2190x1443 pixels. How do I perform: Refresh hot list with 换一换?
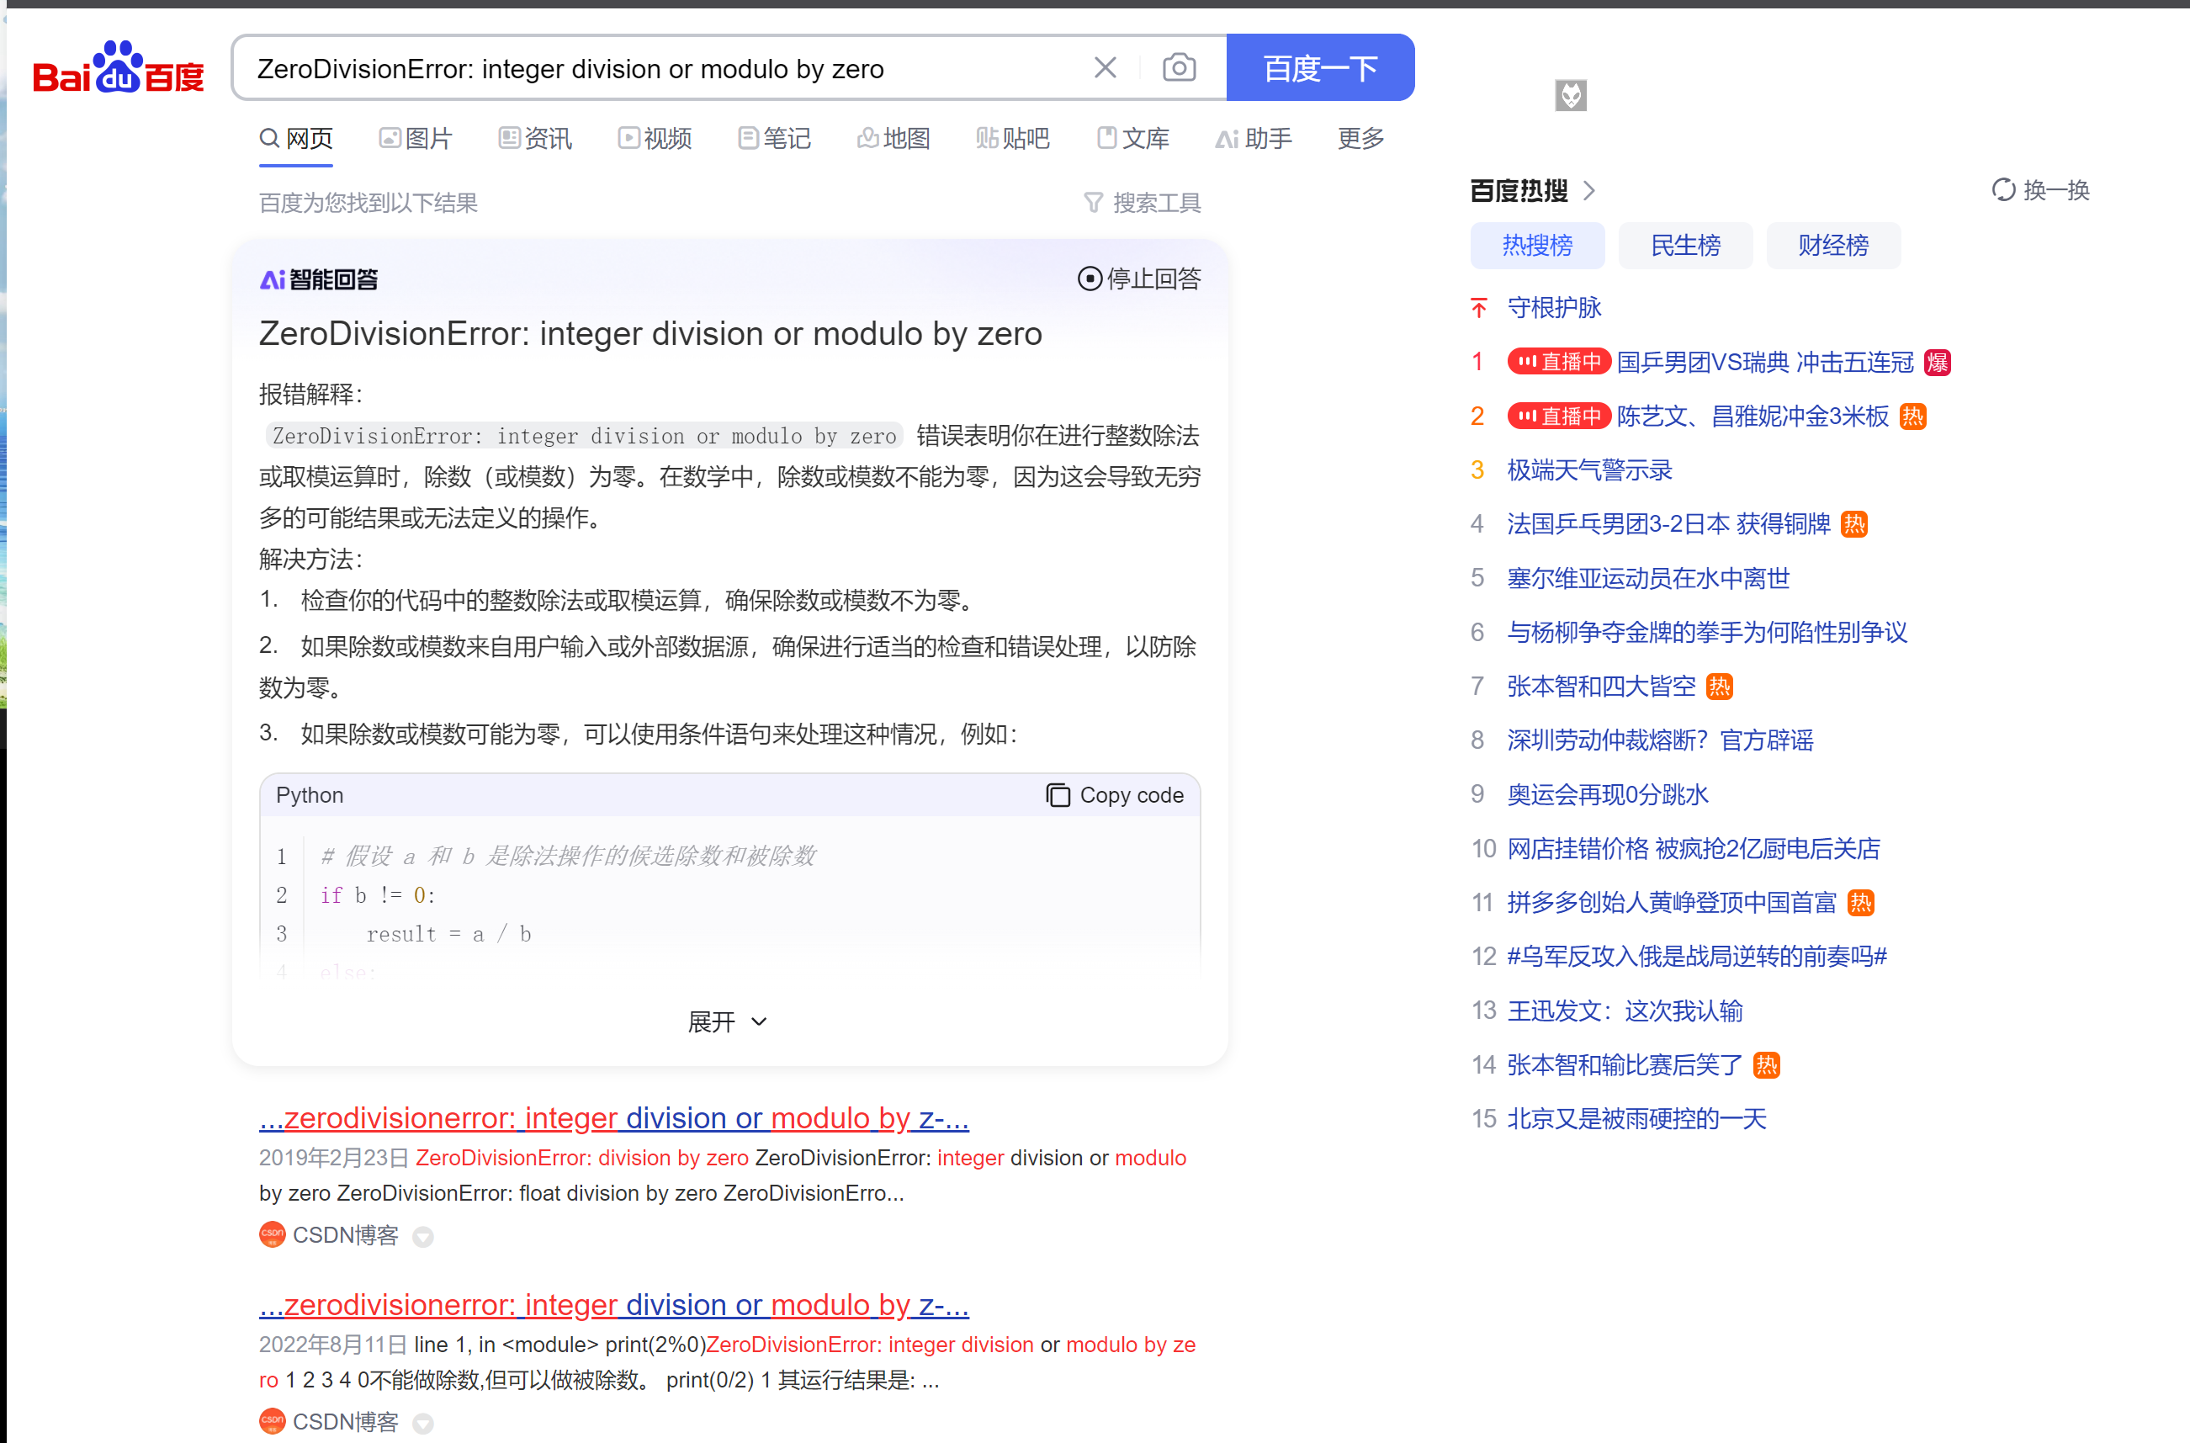tap(2040, 190)
